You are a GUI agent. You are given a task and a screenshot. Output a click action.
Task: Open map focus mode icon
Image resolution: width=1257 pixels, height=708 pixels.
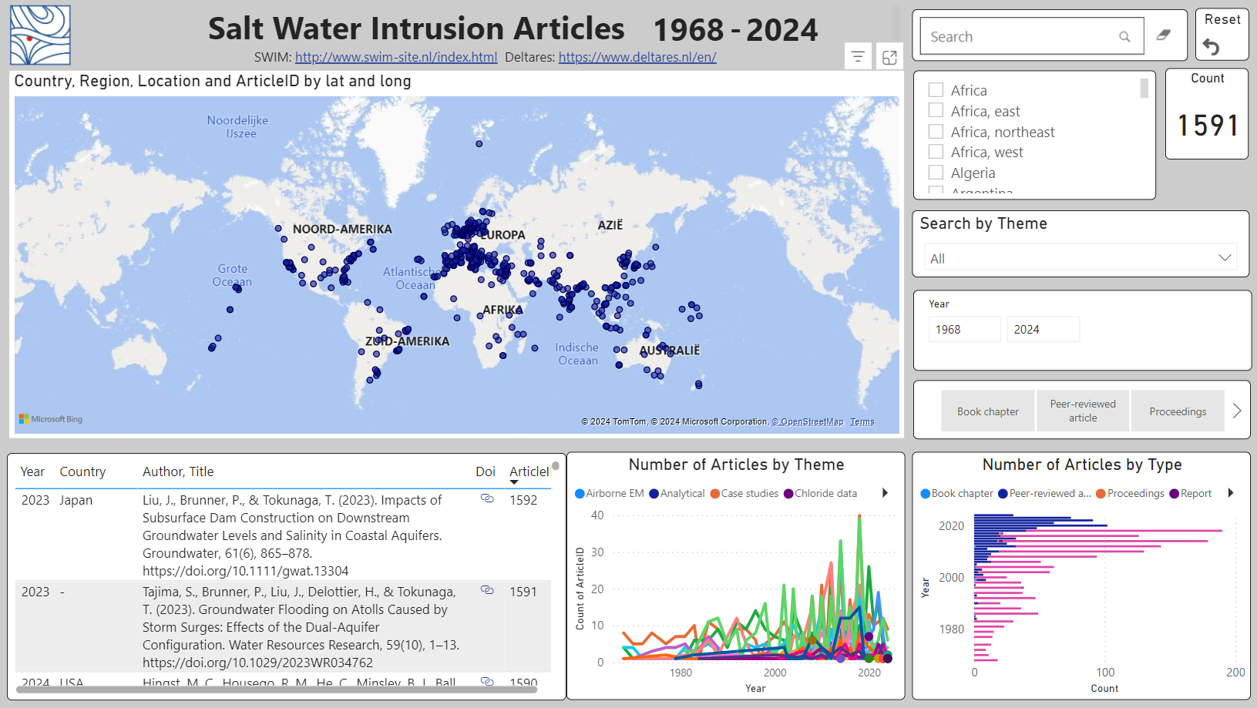[x=889, y=57]
